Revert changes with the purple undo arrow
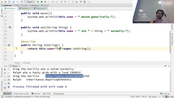The height and width of the screenshot is (98, 174). 76,2
